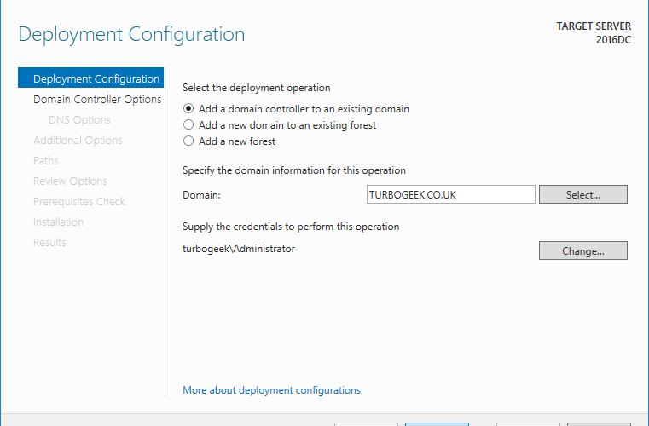Screen dimensions: 649x426
Task: Click the Results step in sidebar
Action: tap(49, 242)
